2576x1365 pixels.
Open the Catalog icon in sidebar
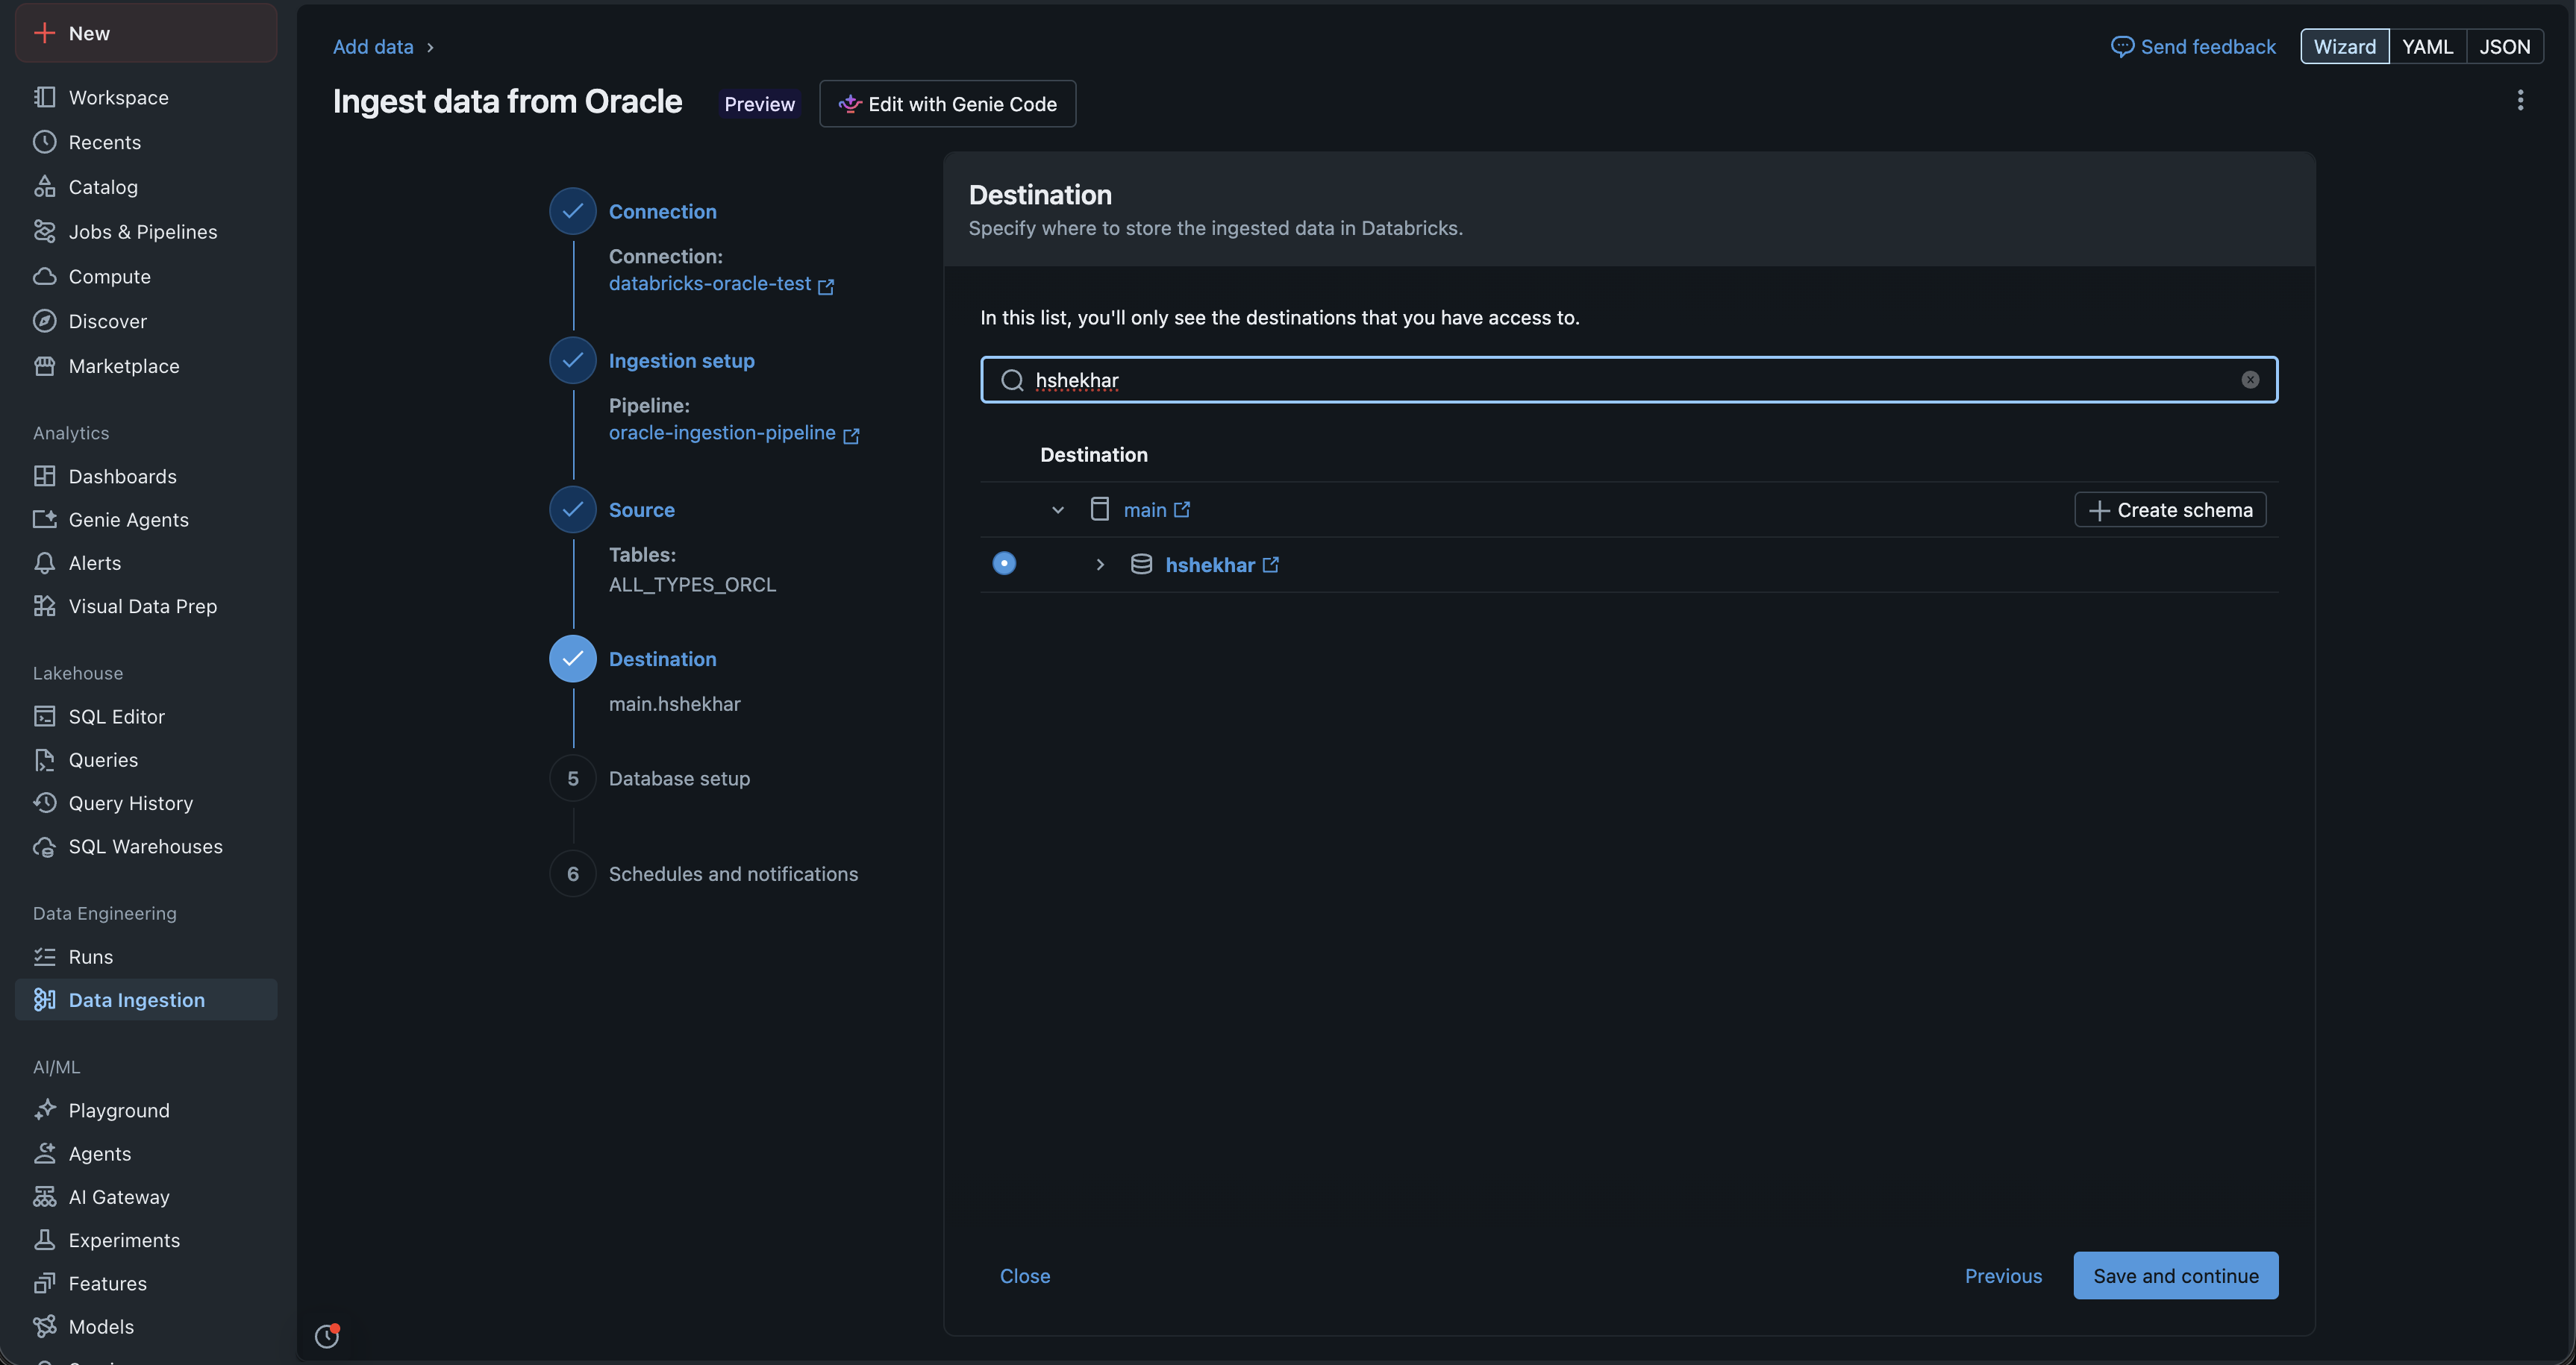pos(44,187)
